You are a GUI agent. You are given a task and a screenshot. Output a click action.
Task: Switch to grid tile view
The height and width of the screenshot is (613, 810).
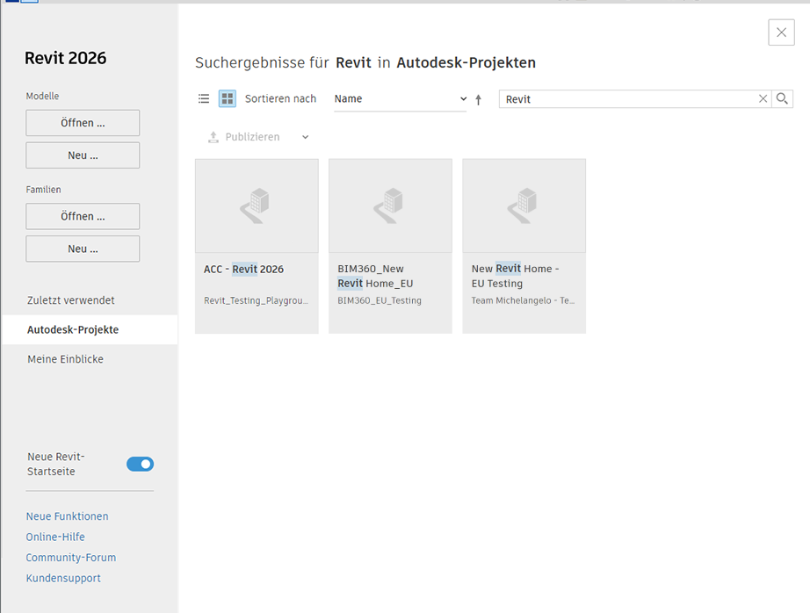[x=228, y=98]
